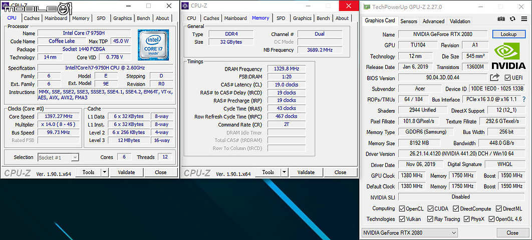Click the Level 3 cache value 12 MBytes

[x=128, y=140]
